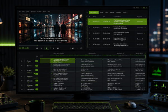Click the CC badge on English track
Screen dimensions: 168x112
pos(37,61)
